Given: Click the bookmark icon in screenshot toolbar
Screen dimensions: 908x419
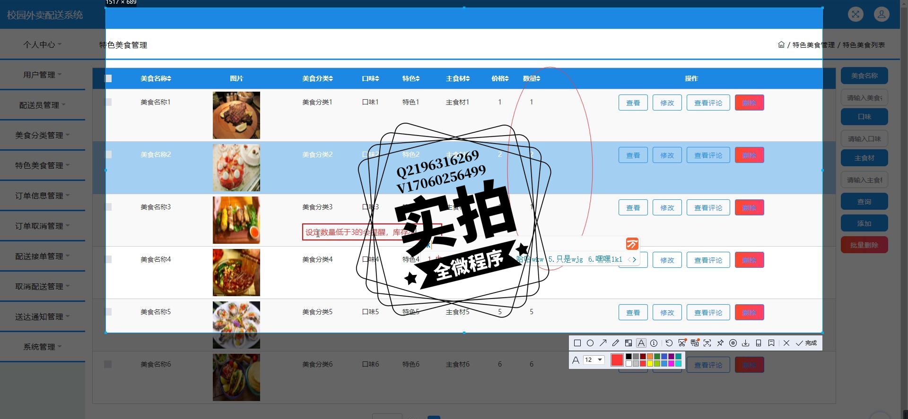Looking at the screenshot, I should (x=771, y=343).
